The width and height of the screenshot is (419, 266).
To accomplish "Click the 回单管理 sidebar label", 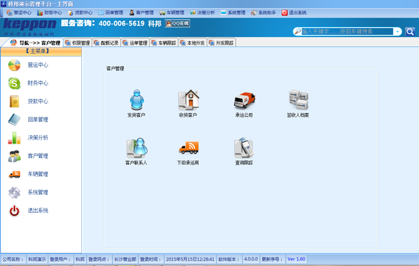I will [38, 119].
